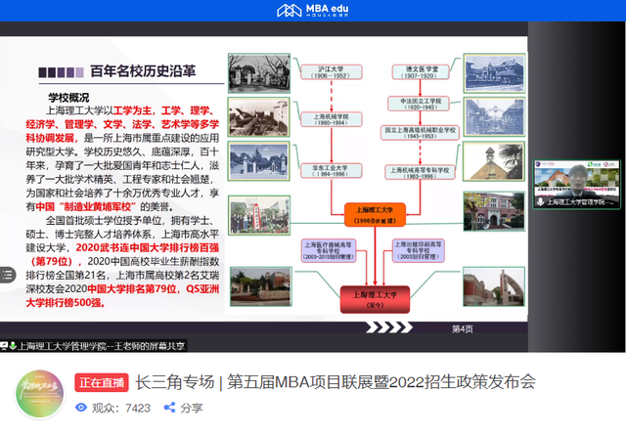Click the audience eye icon
626x435 pixels.
81,408
